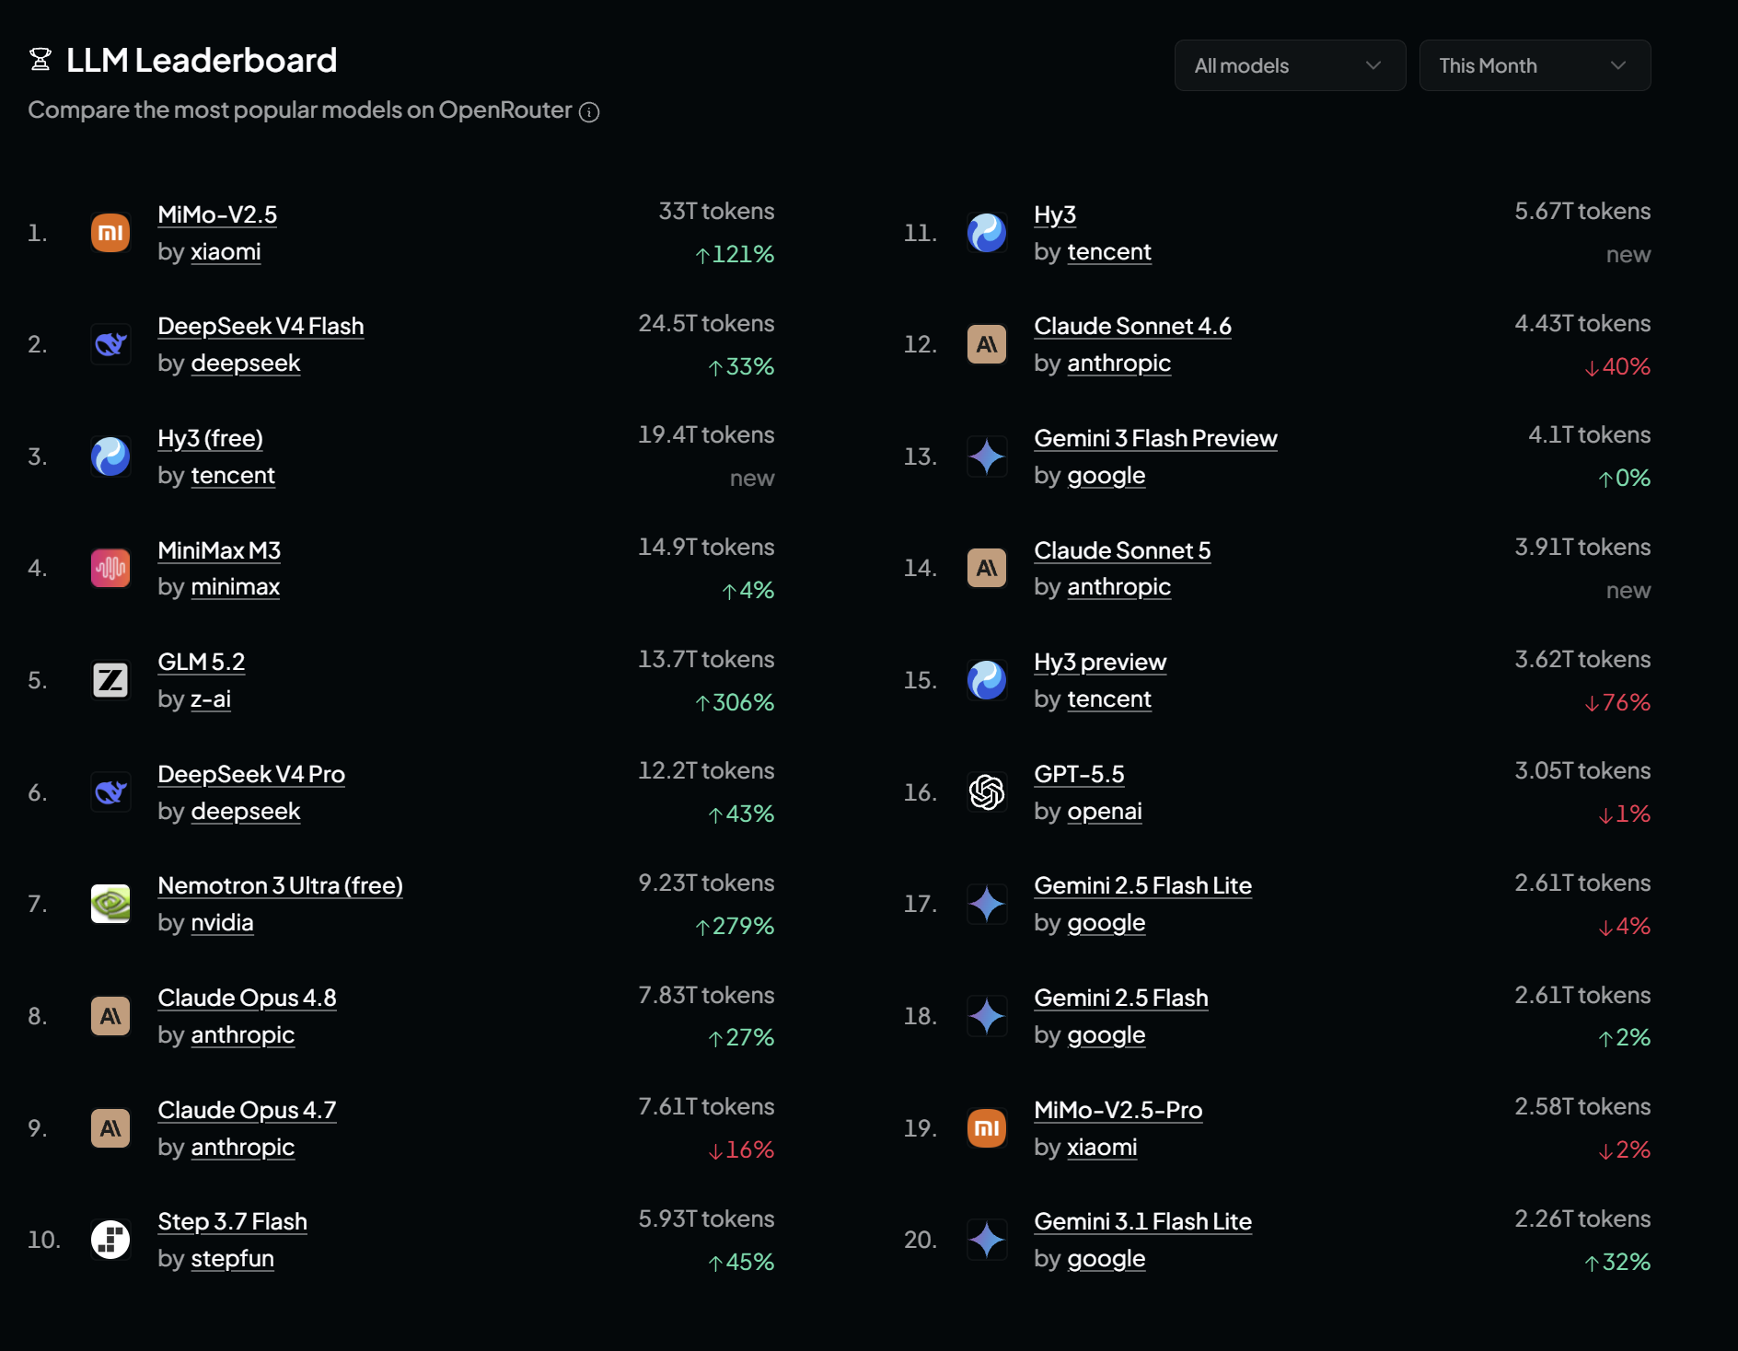1738x1351 pixels.
Task: Click the DeepSeek icon beside DeepSeek V4 Pro
Action: (110, 792)
